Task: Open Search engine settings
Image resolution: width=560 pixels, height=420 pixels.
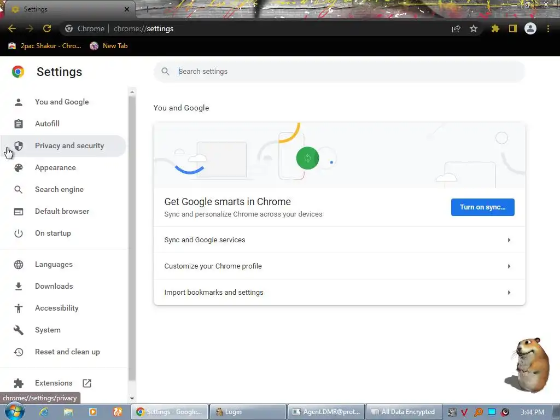Action: (x=63, y=189)
